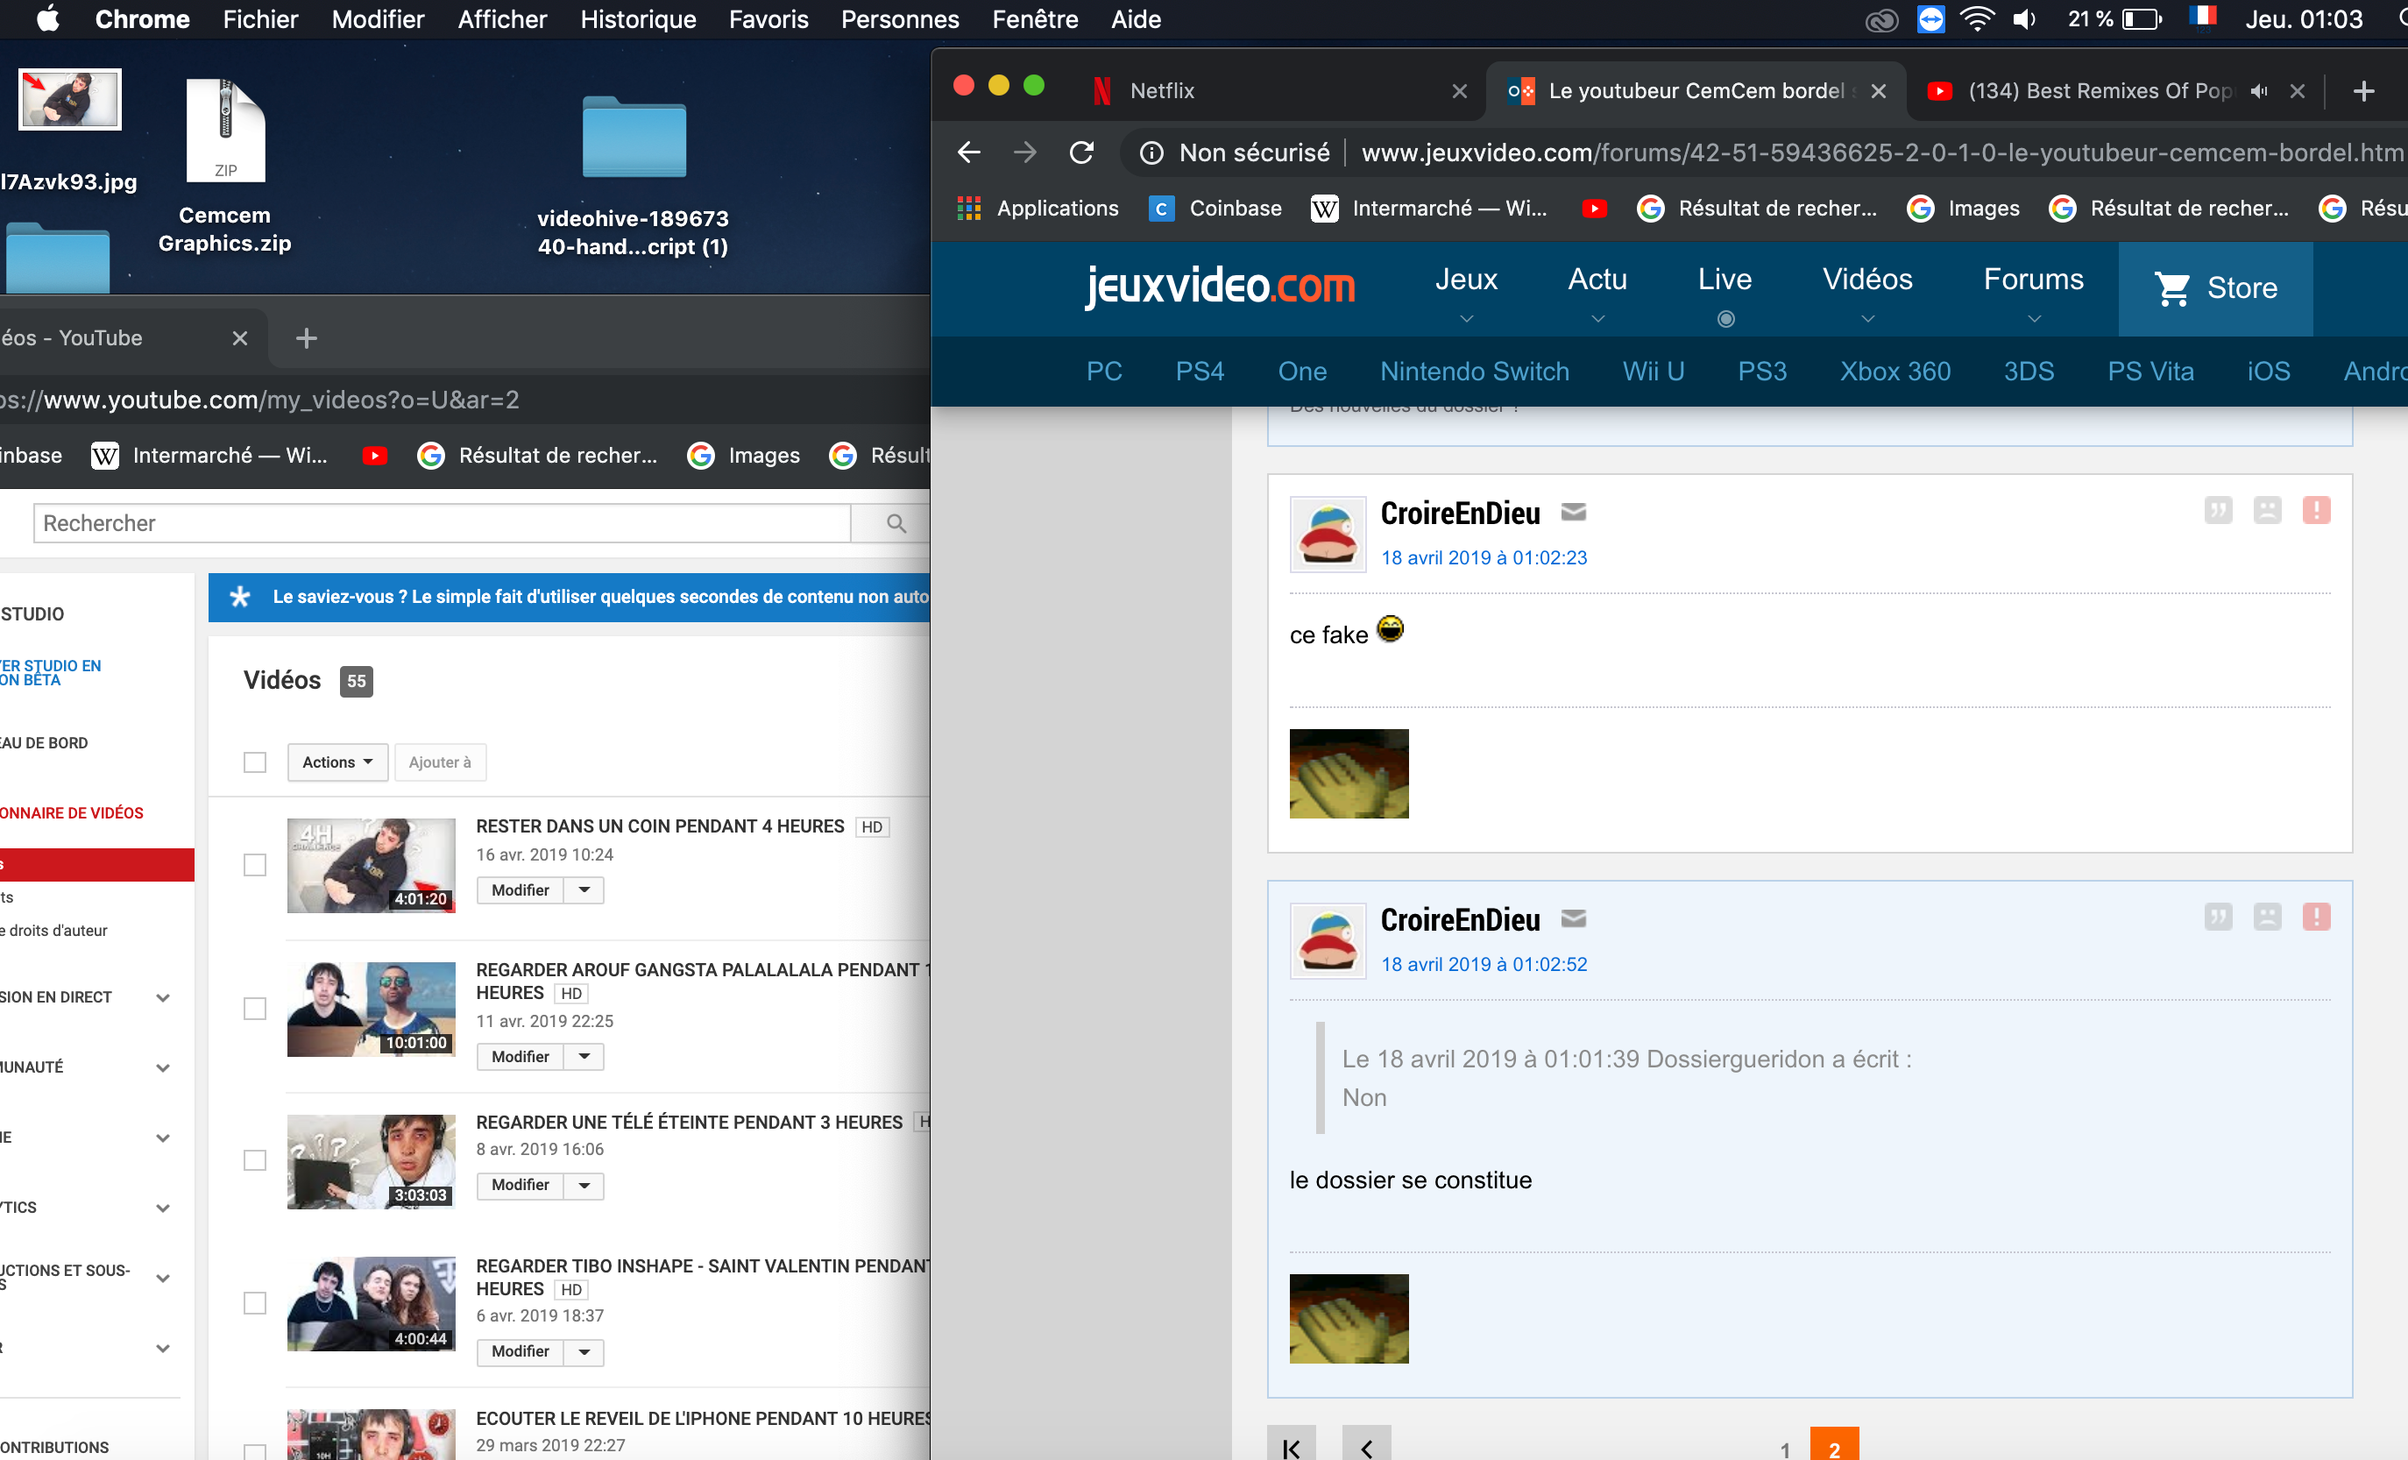Click the Store cart icon
Viewport: 2408px width, 1460px height.
(x=2172, y=288)
